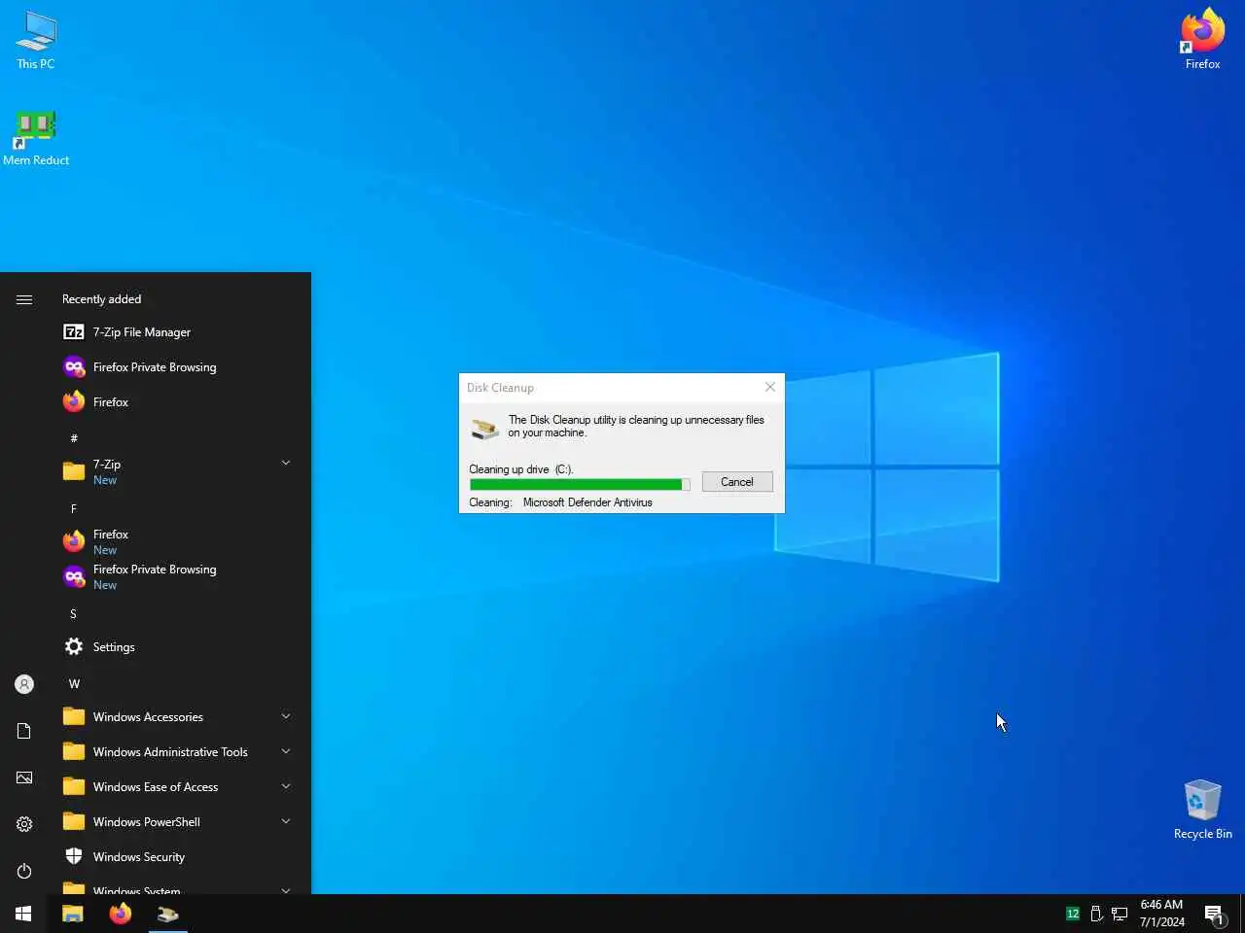Open Firefox marked New under F
This screenshot has height=933, width=1245.
tap(177, 542)
